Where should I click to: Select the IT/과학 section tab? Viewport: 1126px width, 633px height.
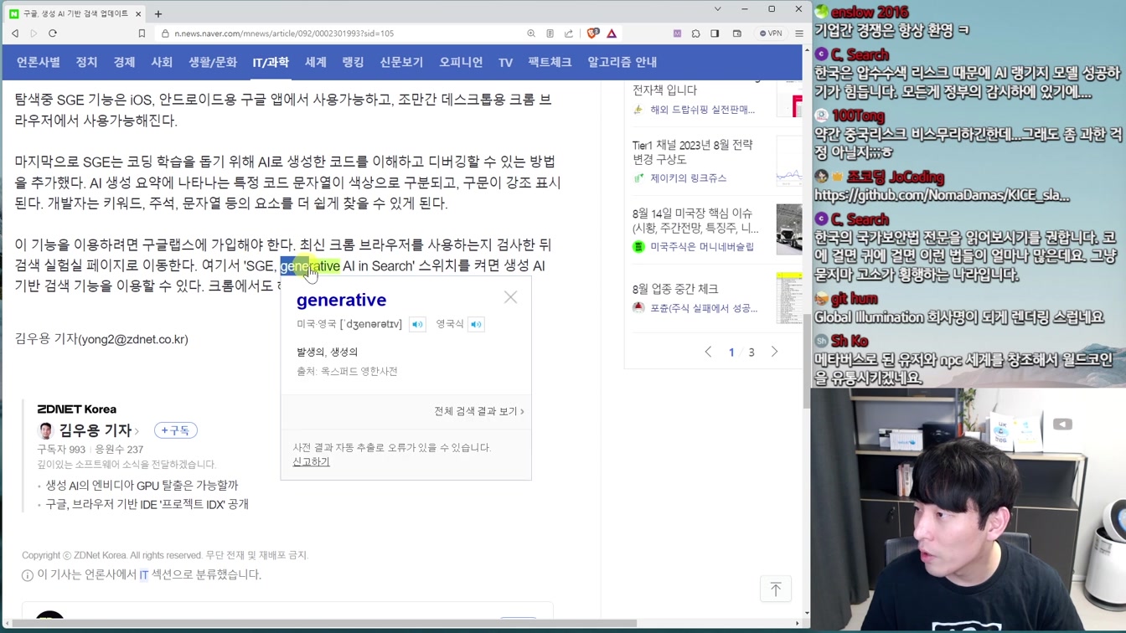click(271, 62)
